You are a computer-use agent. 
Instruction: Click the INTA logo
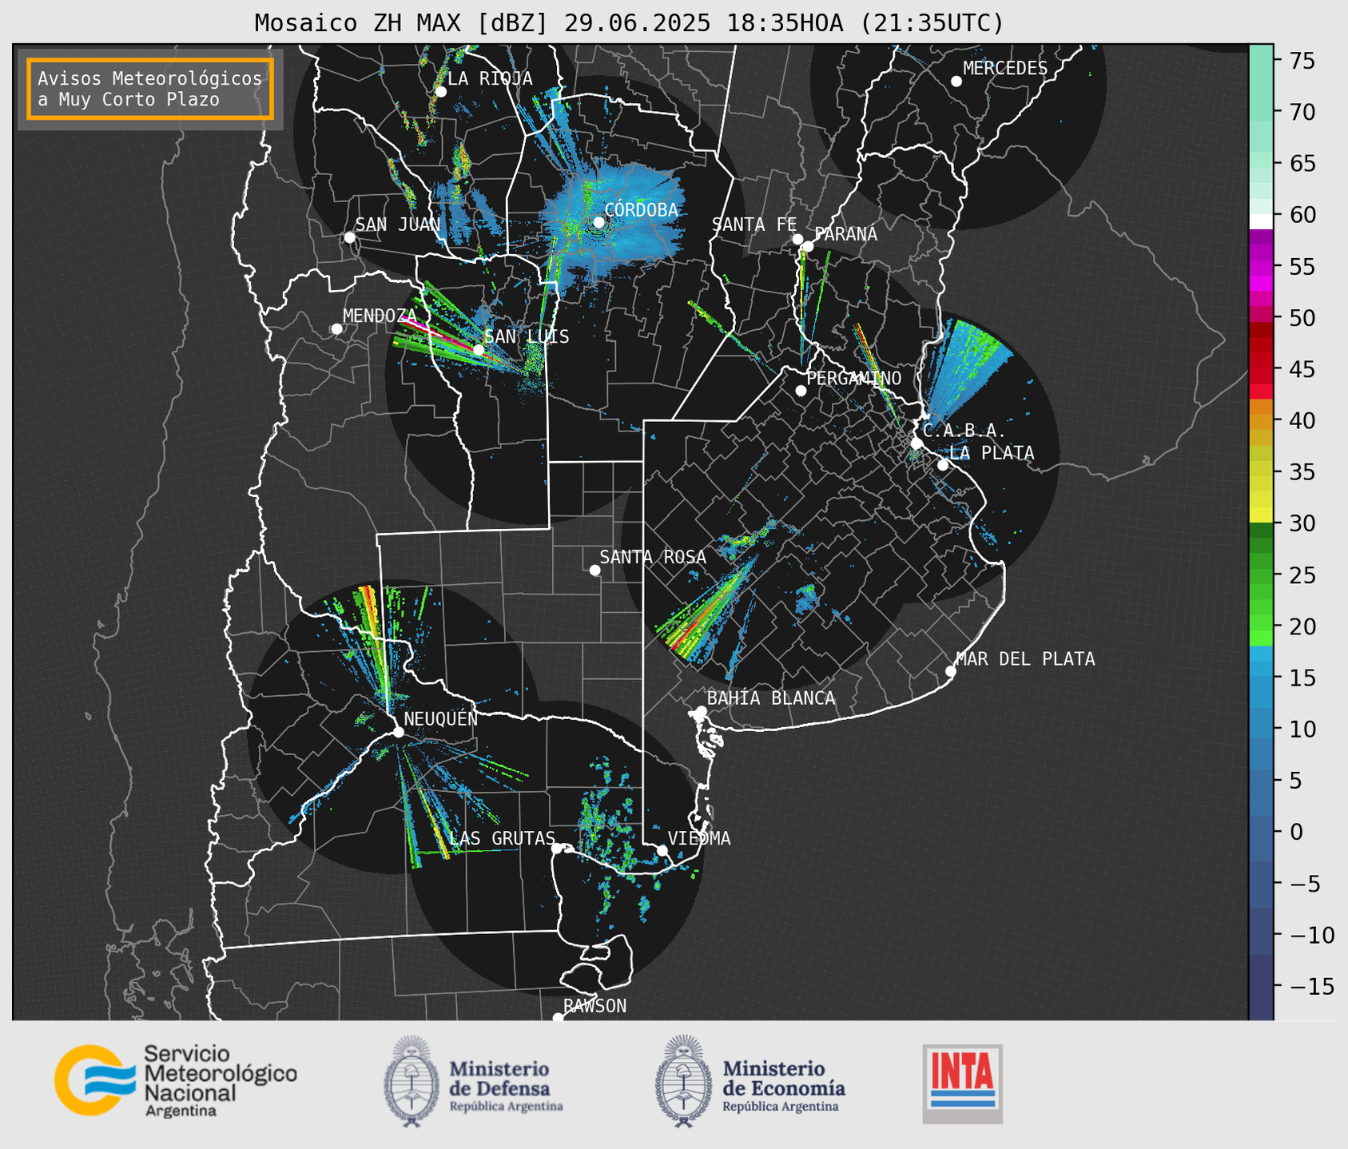[x=963, y=1084]
